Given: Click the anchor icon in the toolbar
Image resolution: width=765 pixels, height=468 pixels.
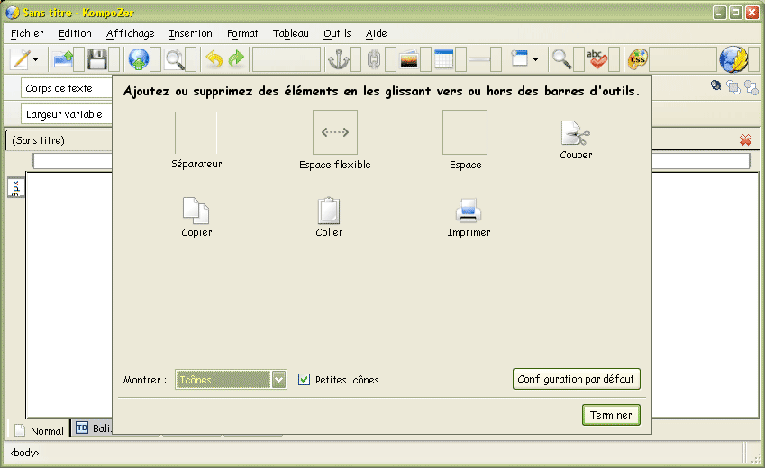Looking at the screenshot, I should 340,60.
